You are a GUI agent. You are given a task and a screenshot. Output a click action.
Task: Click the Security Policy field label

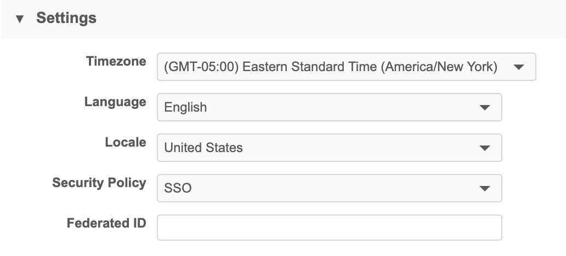point(99,183)
